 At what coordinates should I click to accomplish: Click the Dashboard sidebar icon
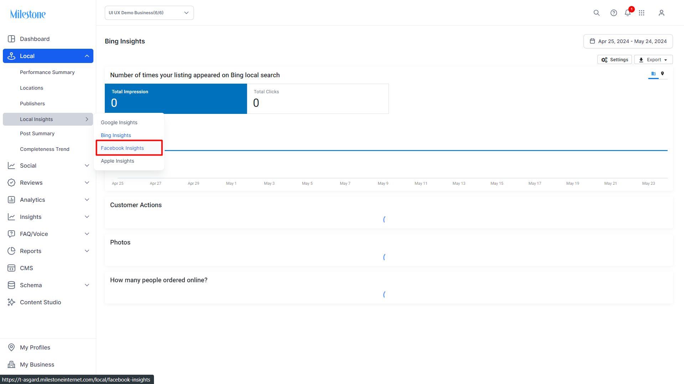[x=11, y=39]
